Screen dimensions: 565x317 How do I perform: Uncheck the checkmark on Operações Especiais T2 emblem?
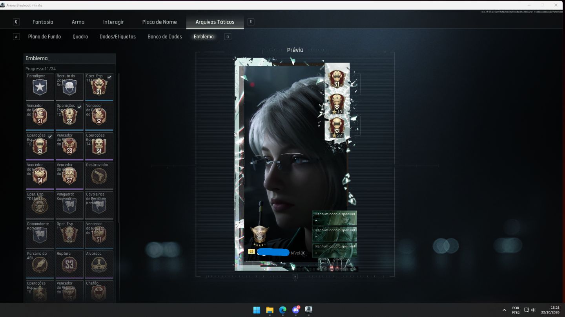coord(80,107)
